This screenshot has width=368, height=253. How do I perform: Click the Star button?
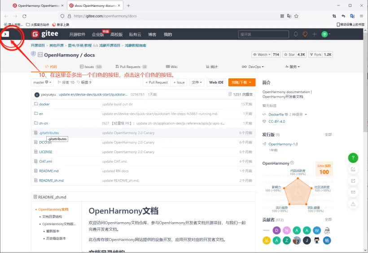289,54
